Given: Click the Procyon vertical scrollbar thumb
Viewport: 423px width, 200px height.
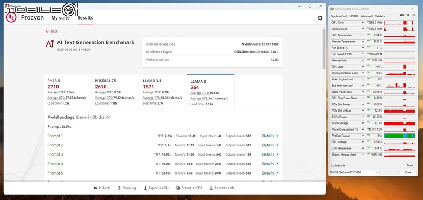Looking at the screenshot, I should (x=324, y=49).
